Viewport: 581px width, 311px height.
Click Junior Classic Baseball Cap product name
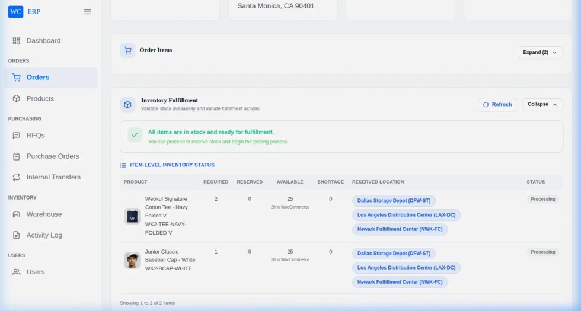coord(170,256)
